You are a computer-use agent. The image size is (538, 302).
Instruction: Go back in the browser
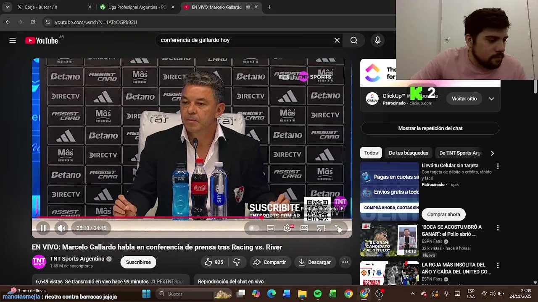point(8,22)
